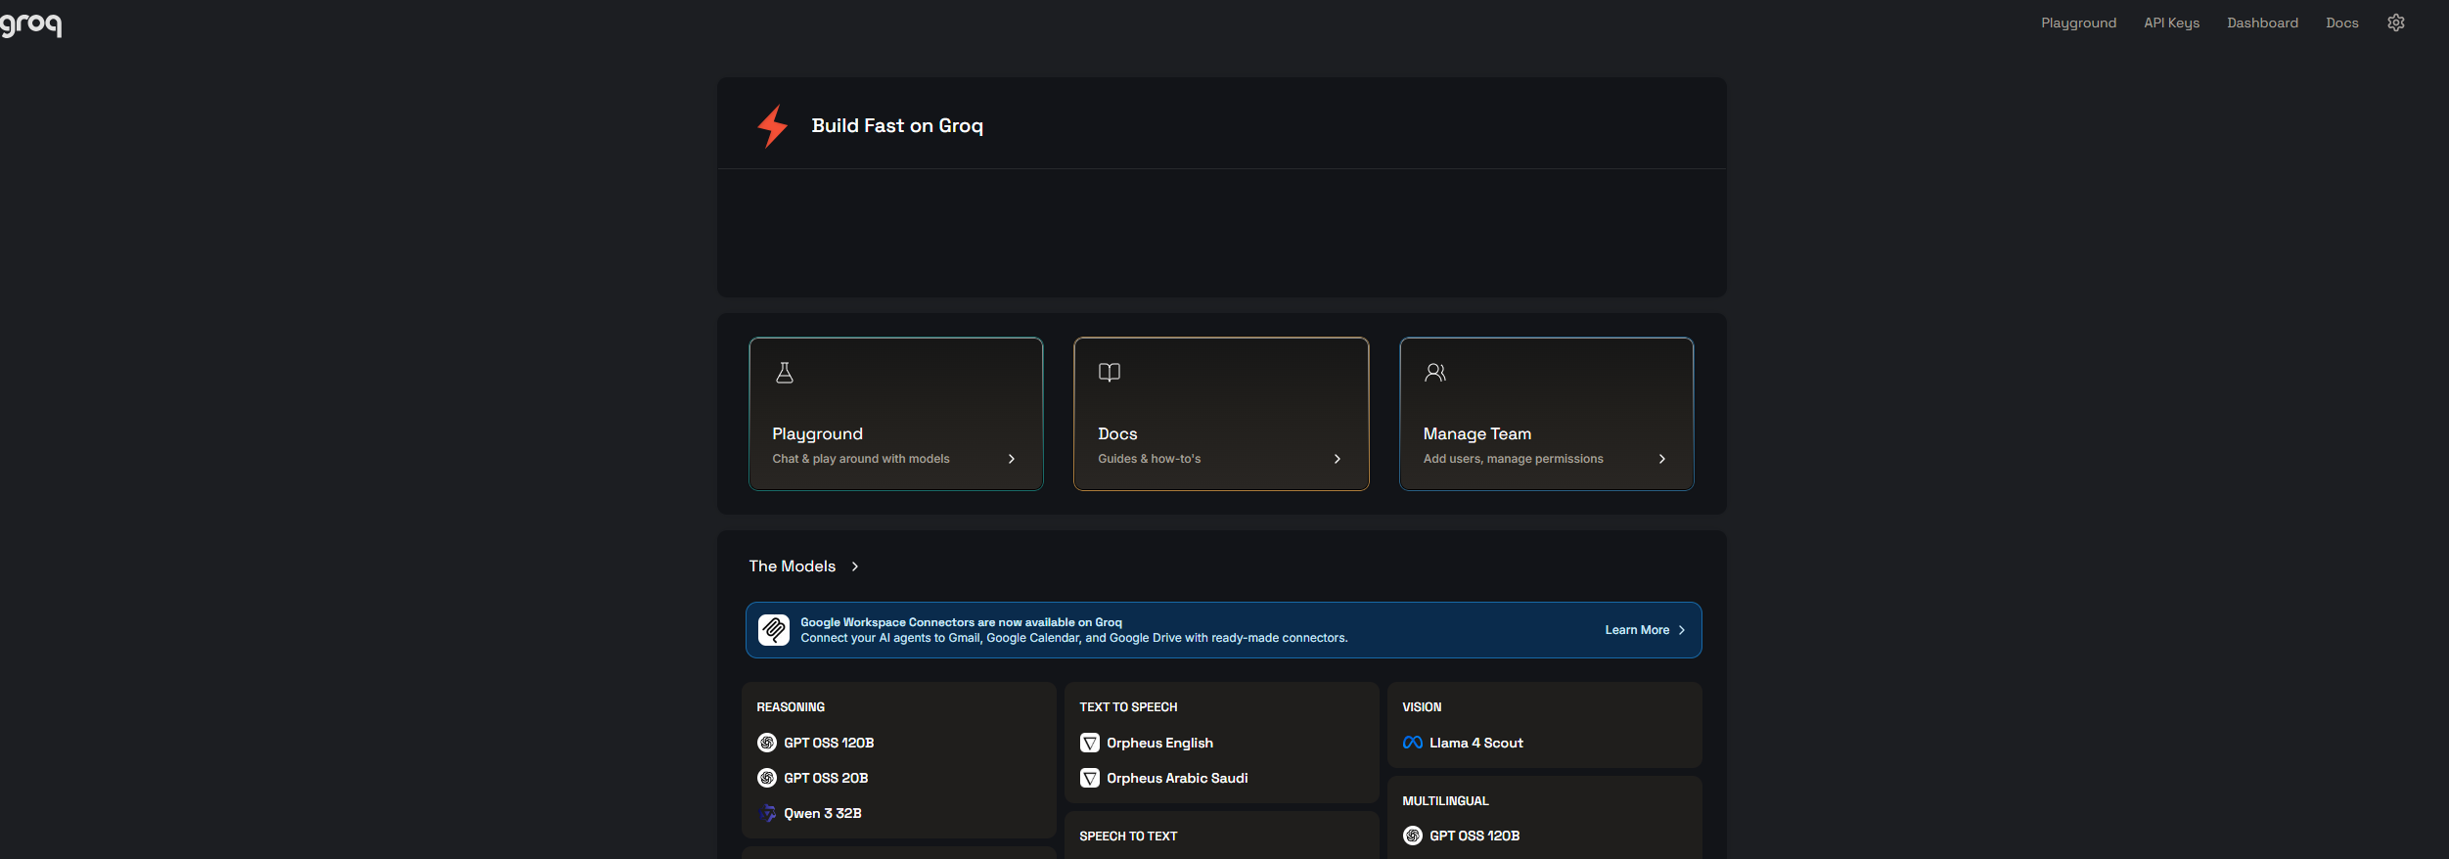Click the MULTILINGUAL category label
This screenshot has height=859, width=2449.
point(1445,800)
